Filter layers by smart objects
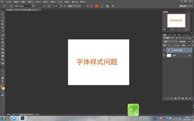This screenshot has width=194, height=121. [189, 38]
